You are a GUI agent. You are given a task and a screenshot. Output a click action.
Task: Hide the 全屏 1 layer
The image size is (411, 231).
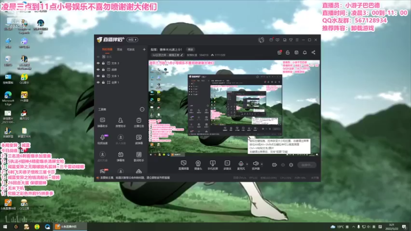click(x=98, y=82)
